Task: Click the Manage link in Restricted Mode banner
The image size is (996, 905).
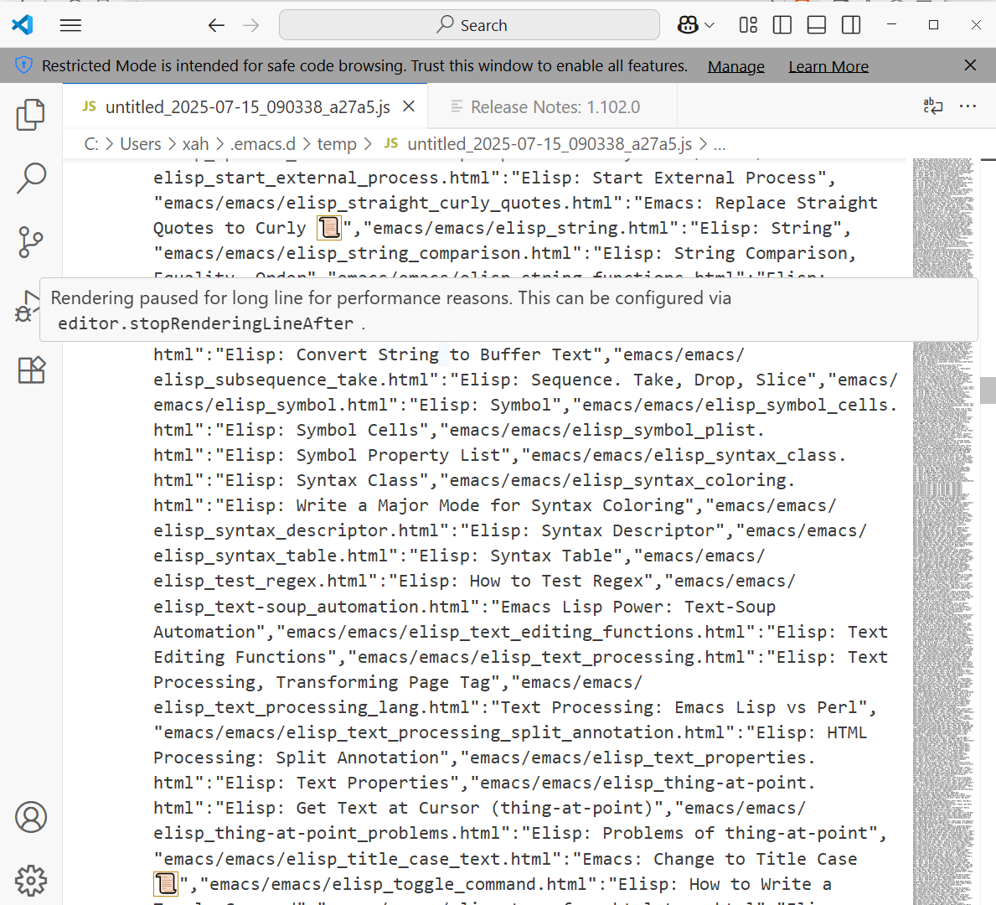Action: click(x=735, y=66)
